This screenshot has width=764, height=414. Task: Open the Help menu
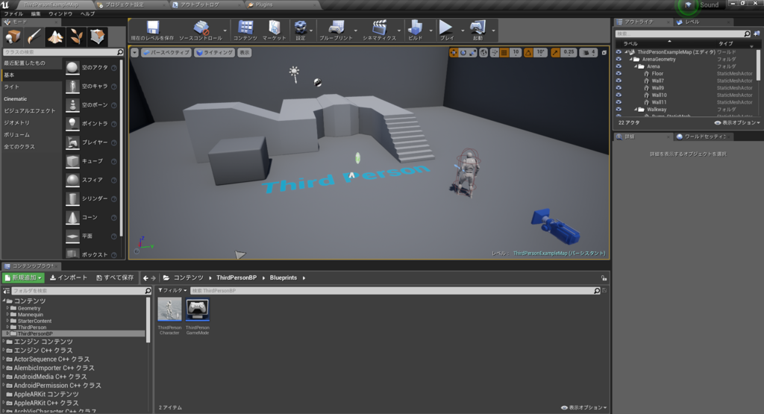click(x=88, y=14)
